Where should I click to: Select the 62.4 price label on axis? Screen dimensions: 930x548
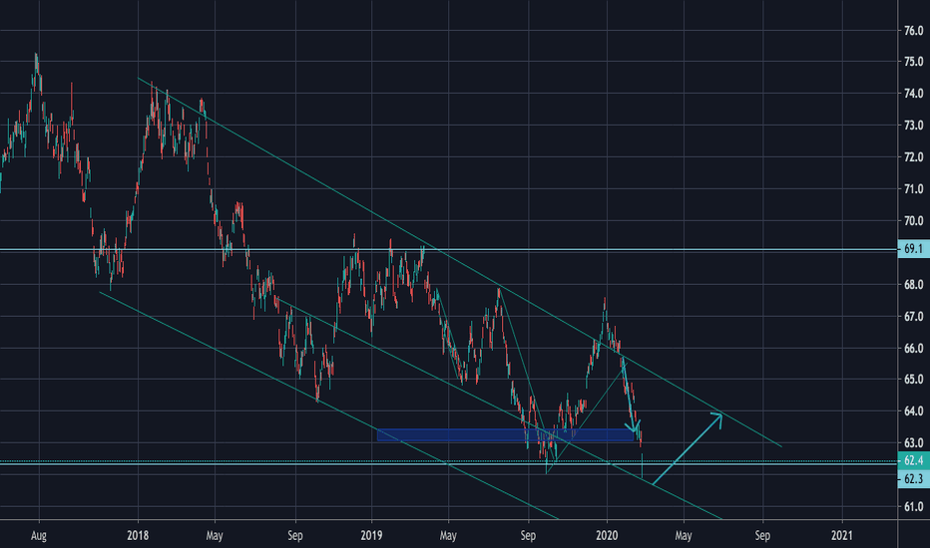point(913,460)
